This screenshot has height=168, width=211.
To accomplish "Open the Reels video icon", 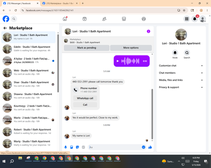I will [x=84, y=19].
